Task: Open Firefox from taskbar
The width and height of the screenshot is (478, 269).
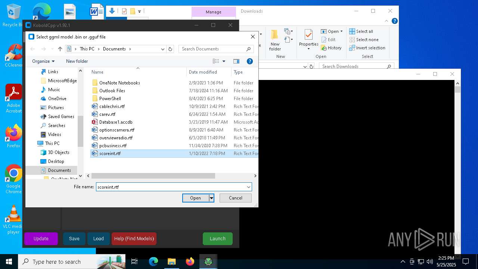Action: tap(190, 262)
